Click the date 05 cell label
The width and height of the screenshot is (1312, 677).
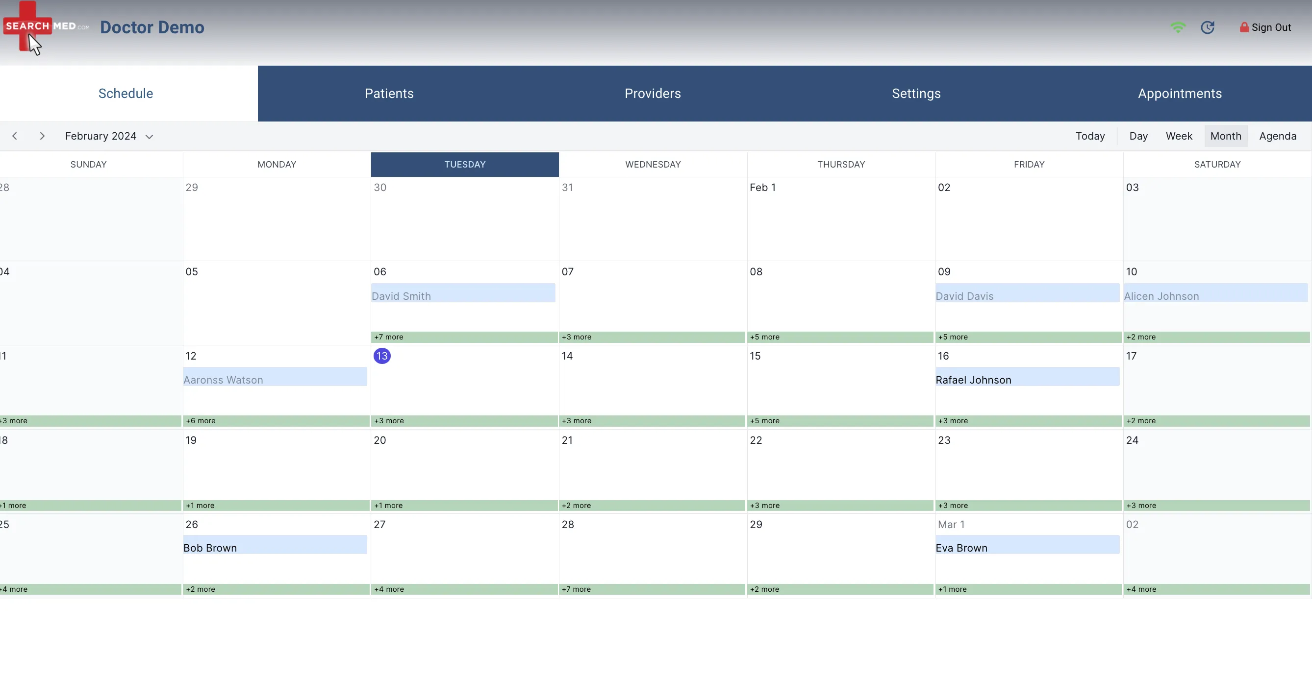(192, 272)
